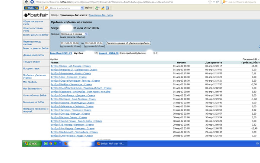Screen dimensions: 260x163
Task: Open Футбол / Вестерло - Сент-Труйден link
Action: coord(74,99)
